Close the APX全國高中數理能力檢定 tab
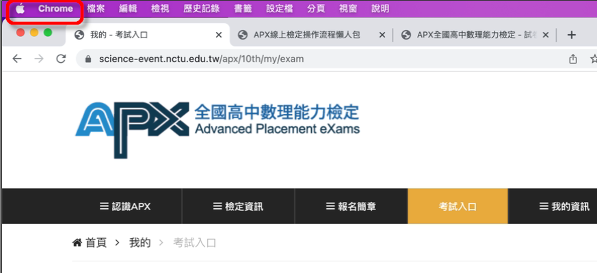Image resolution: width=597 pixels, height=273 pixels. click(545, 35)
